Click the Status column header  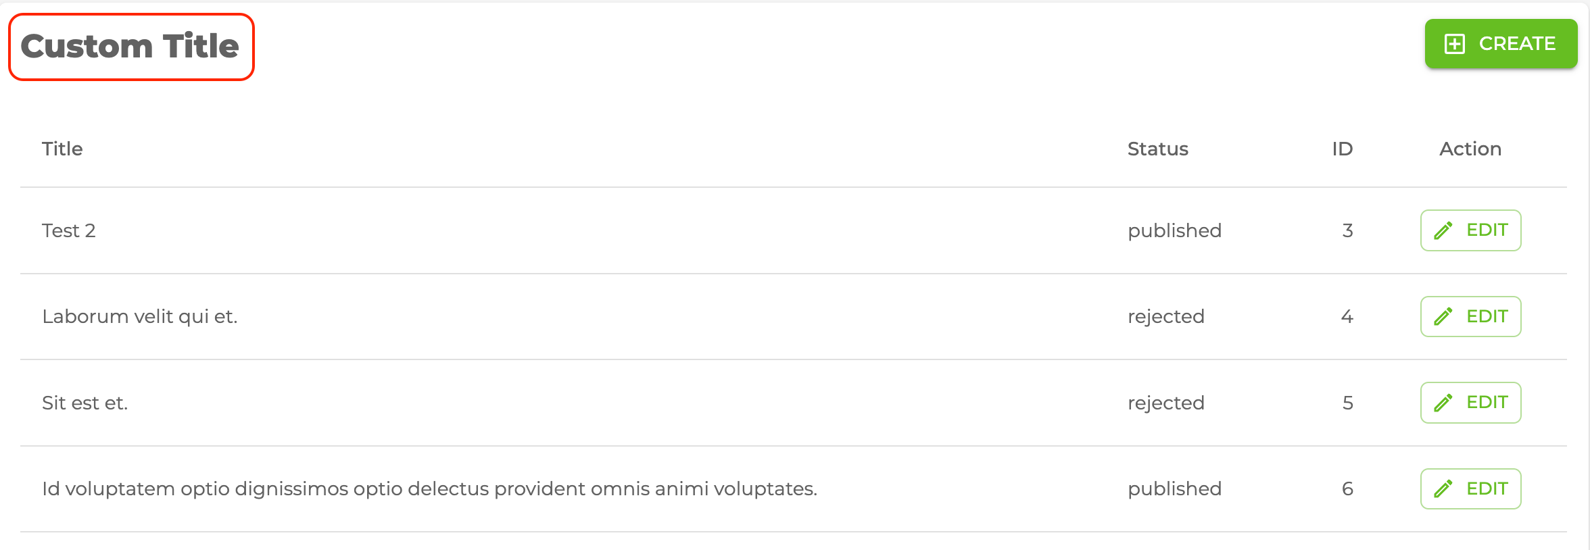pos(1157,149)
